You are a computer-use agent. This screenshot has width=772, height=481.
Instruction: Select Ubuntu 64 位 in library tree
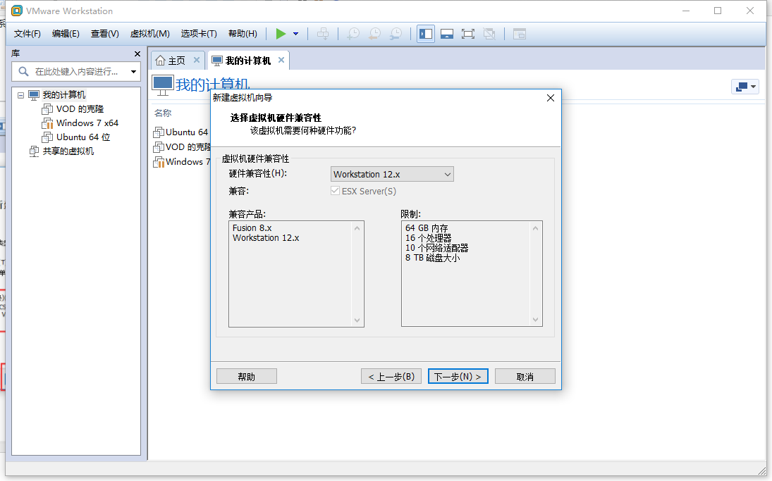pos(83,137)
